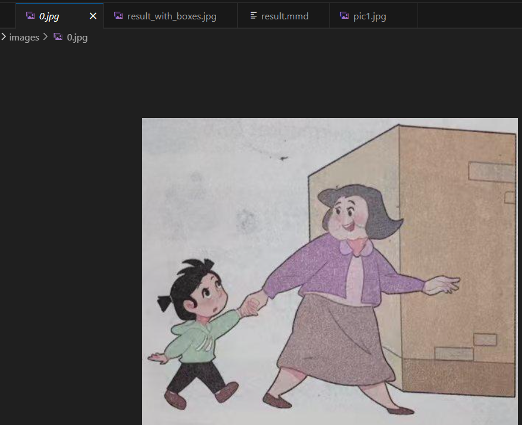
Task: Click the chevron at the start of the breadcrumb bar
Action: point(4,36)
